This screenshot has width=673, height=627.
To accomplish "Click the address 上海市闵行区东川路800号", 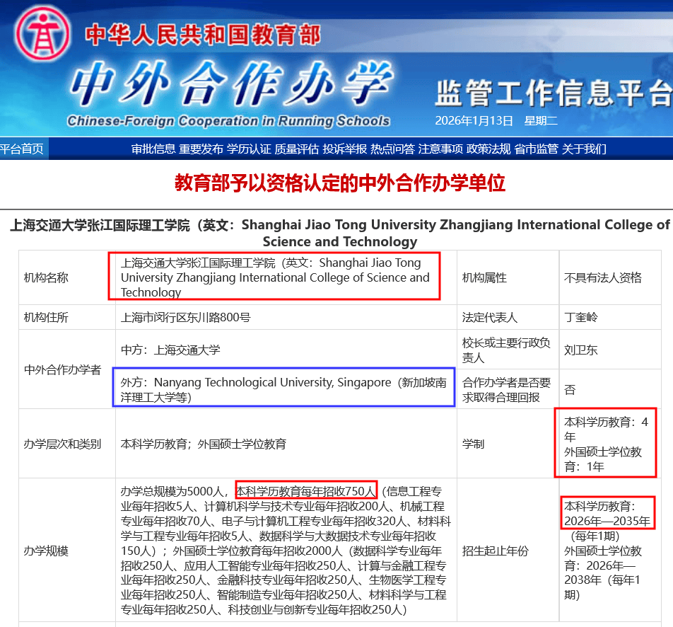I will (186, 317).
